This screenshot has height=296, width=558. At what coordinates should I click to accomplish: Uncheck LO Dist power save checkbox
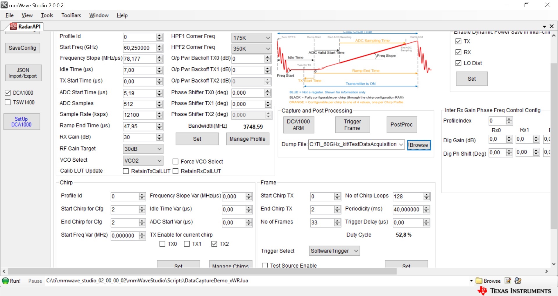coord(458,63)
